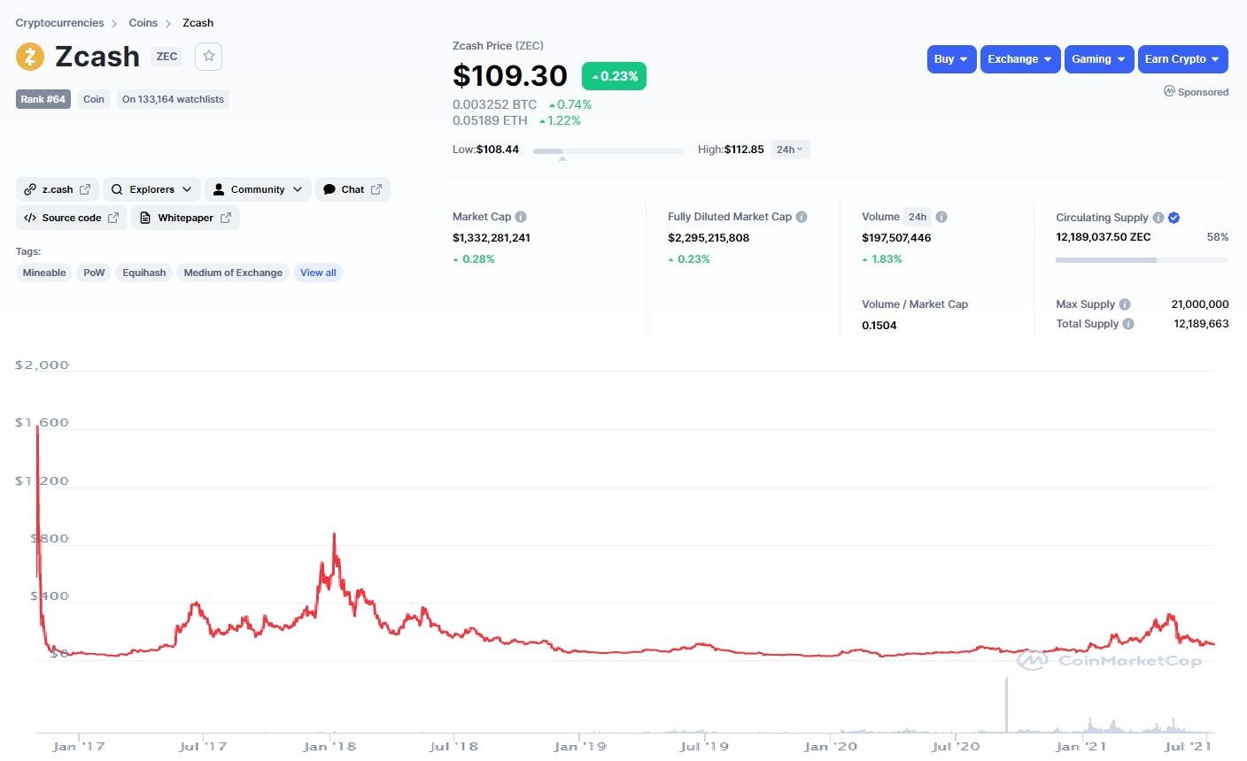Viewport: 1247px width, 761px height.
Task: Click the 0.003252 BTC price text
Action: click(x=494, y=104)
